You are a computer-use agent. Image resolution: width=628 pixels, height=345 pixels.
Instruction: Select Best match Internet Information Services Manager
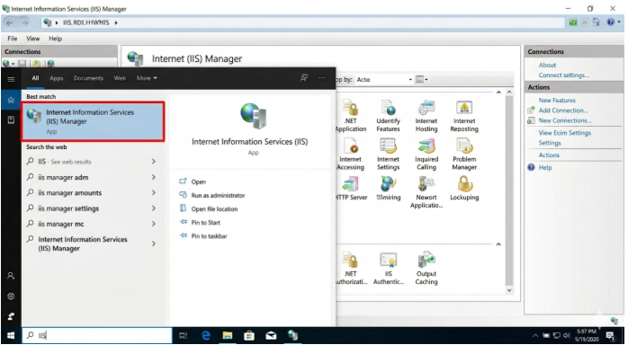click(93, 121)
